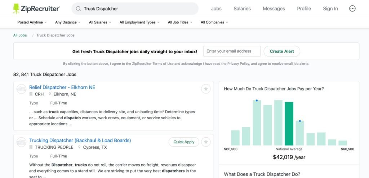The width and height of the screenshot is (369, 178).
Task: Click the ZipRecruiter chair logo
Action: [16, 9]
